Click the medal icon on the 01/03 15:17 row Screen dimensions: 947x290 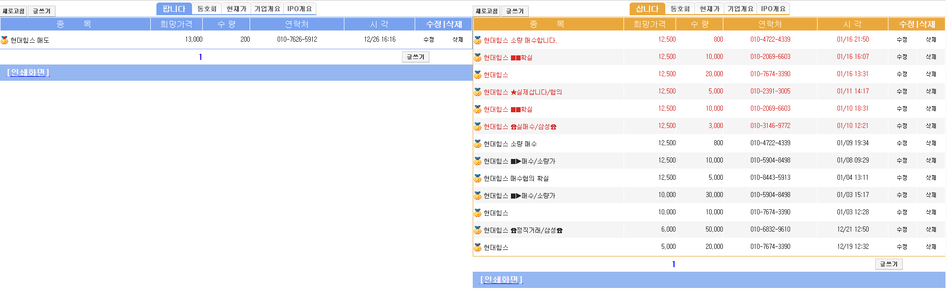[477, 196]
